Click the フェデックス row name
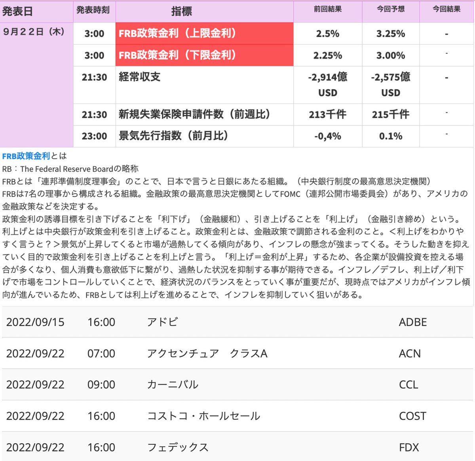This screenshot has width=475, height=461. [178, 447]
